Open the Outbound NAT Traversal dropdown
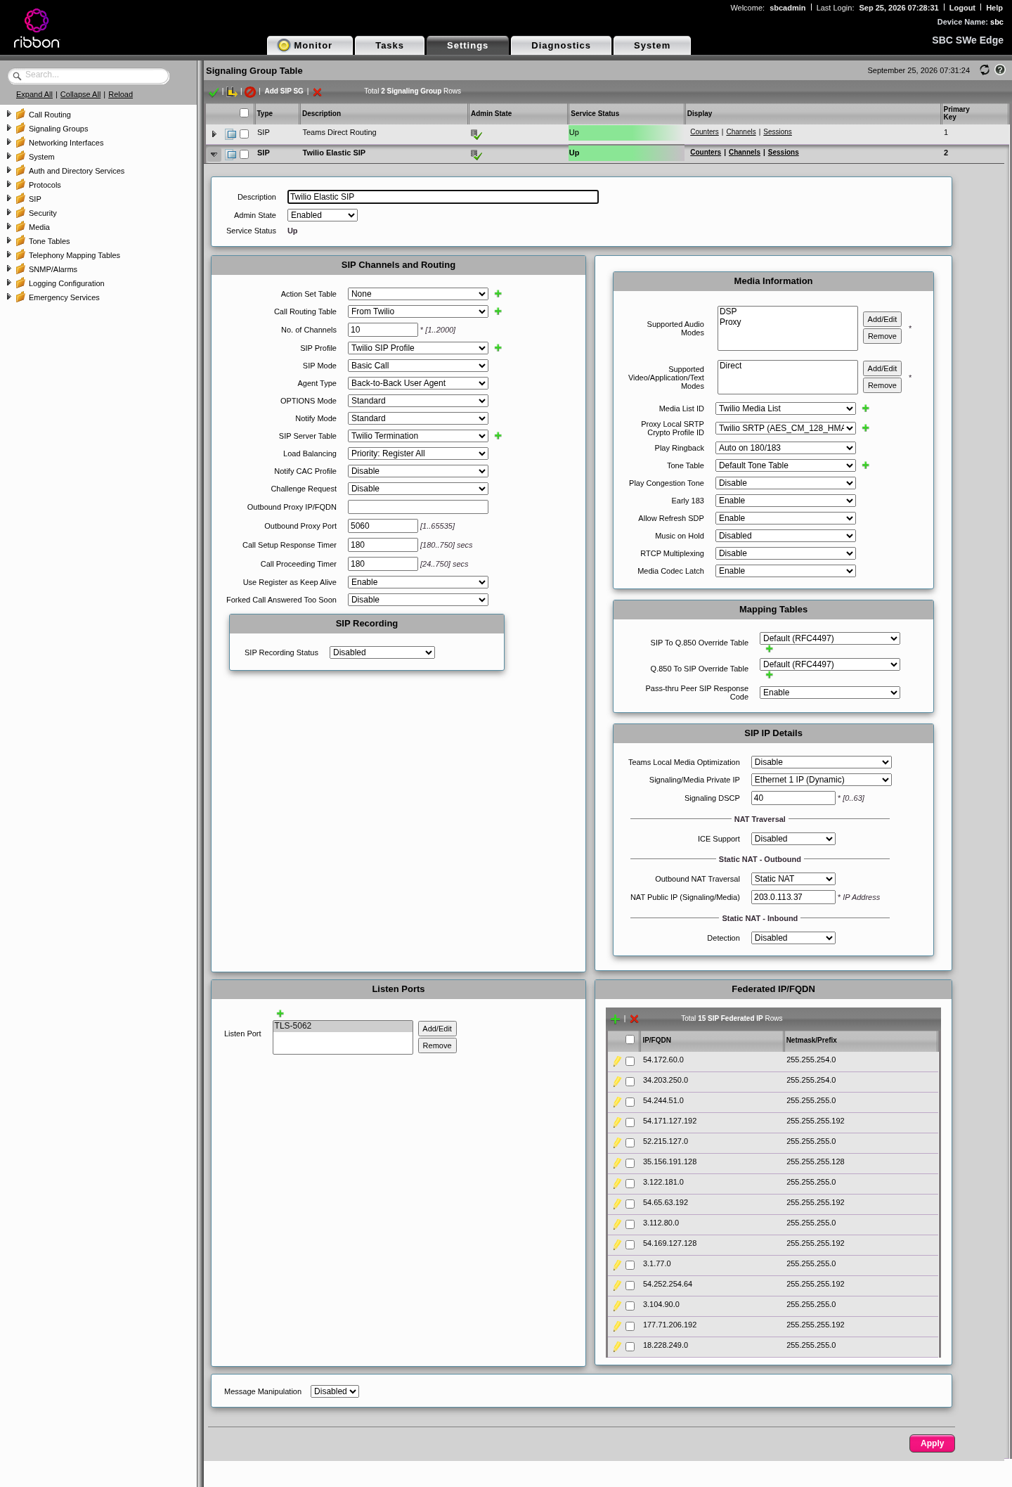The width and height of the screenshot is (1012, 1487). pyautogui.click(x=793, y=879)
